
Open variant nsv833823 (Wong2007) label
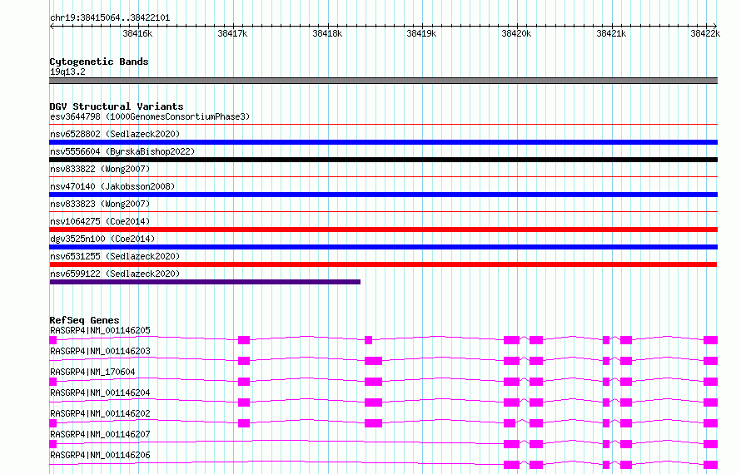(100, 204)
